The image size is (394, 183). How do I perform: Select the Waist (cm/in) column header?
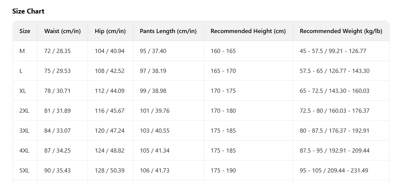[62, 31]
